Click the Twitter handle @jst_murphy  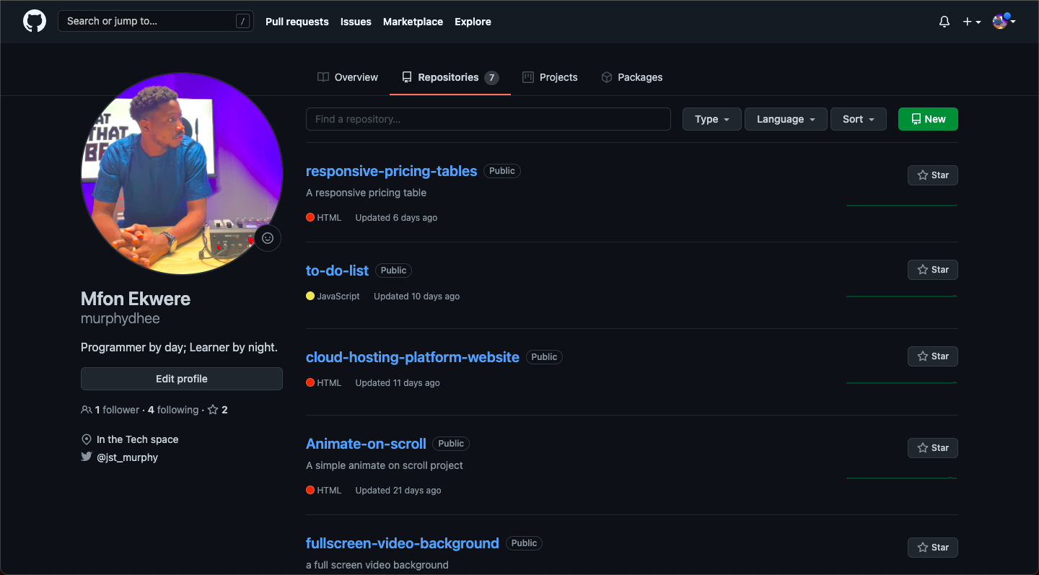127,457
